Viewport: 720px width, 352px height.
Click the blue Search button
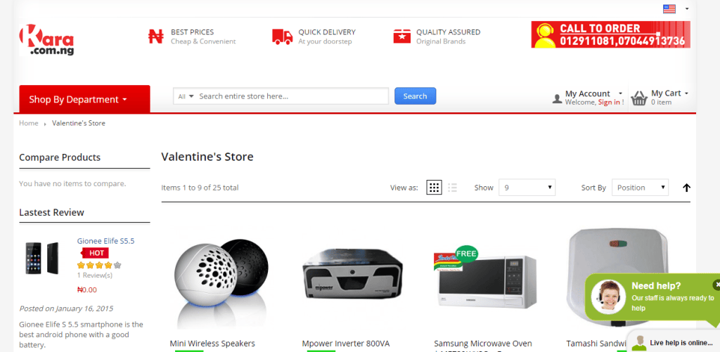coord(415,96)
